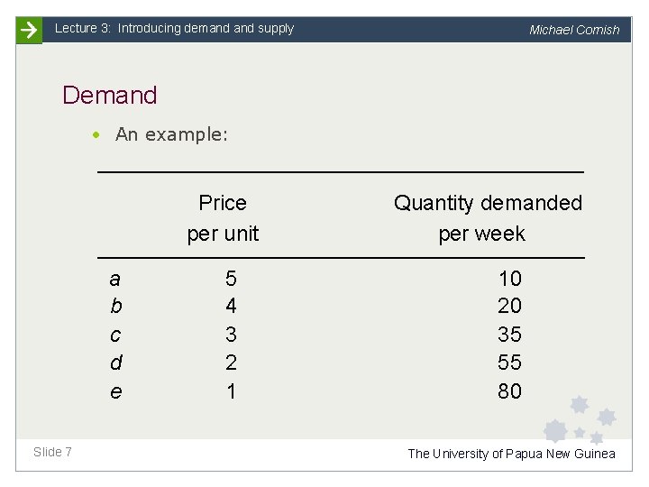Image resolution: width=649 pixels, height=487 pixels.
Task: Click the price value 1
Action: [231, 391]
